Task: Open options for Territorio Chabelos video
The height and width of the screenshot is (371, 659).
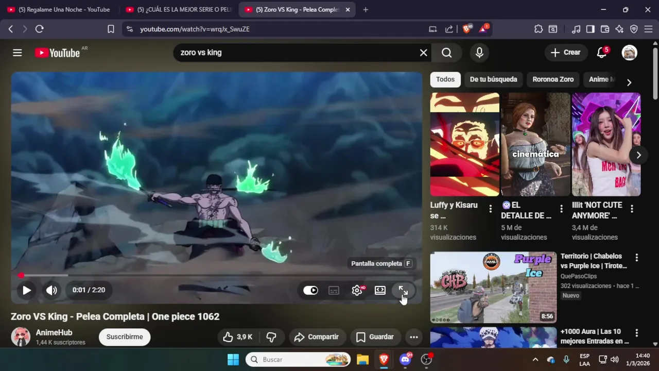Action: click(636, 258)
